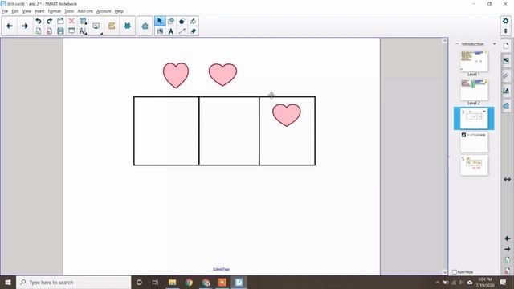
Task: Open the Help menu
Action: tap(119, 11)
